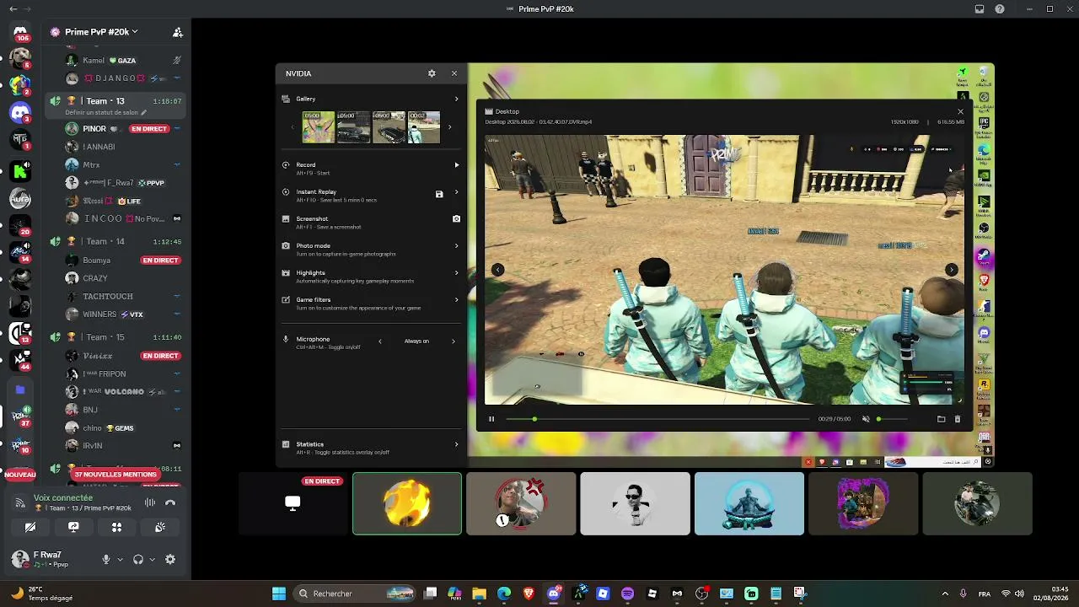Viewport: 1079px width, 607px height.
Task: Select the sunglasses avatar participant tile
Action: (635, 503)
